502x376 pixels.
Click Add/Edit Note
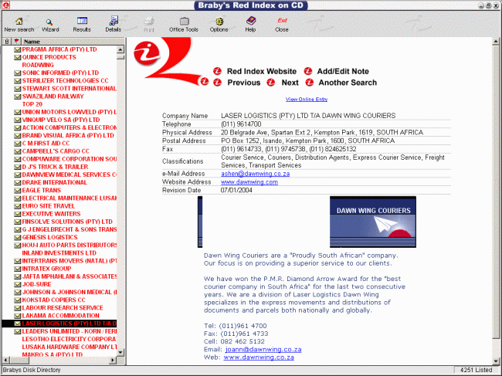(343, 71)
